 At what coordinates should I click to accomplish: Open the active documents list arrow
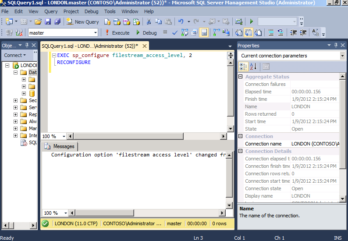[230, 46]
